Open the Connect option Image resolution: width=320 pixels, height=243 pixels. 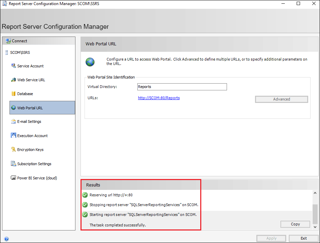39,41
